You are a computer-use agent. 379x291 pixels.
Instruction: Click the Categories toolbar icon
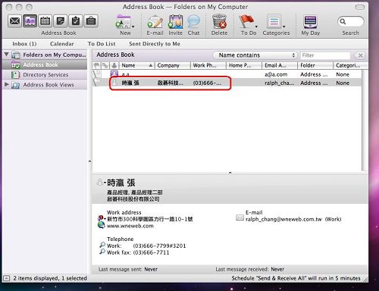click(x=274, y=22)
